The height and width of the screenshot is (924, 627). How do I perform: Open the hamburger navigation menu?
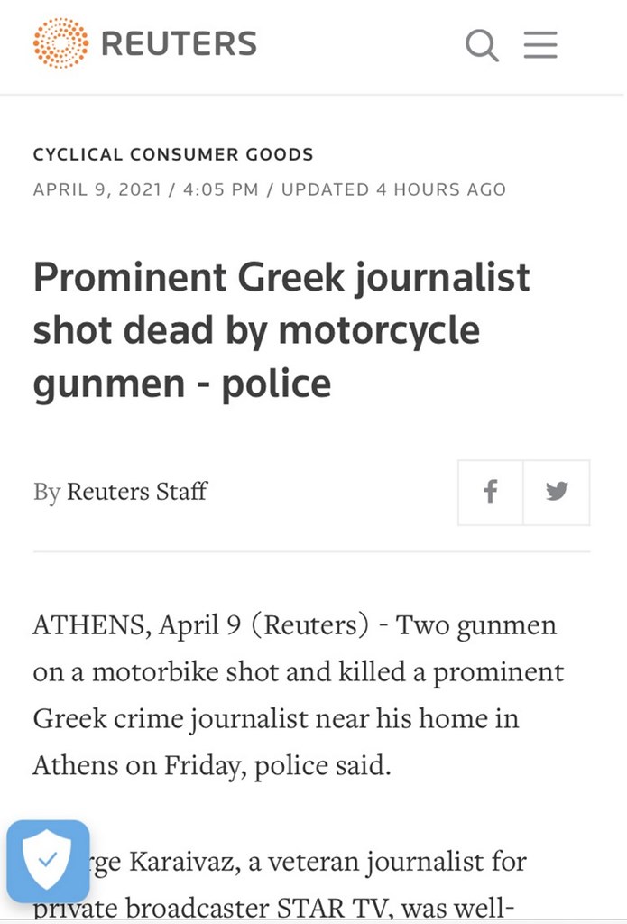click(x=540, y=44)
